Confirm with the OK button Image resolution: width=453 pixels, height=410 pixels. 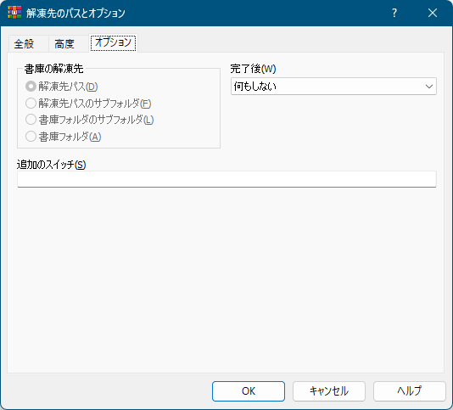[249, 391]
